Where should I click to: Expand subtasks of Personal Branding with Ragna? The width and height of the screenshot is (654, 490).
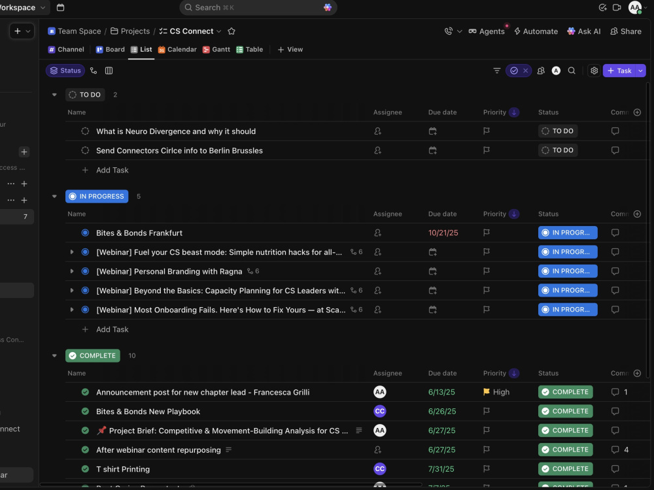pos(72,271)
